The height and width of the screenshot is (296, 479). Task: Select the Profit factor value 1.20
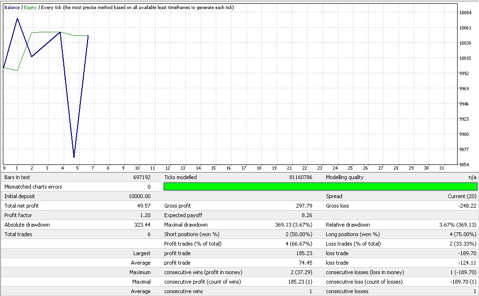145,215
